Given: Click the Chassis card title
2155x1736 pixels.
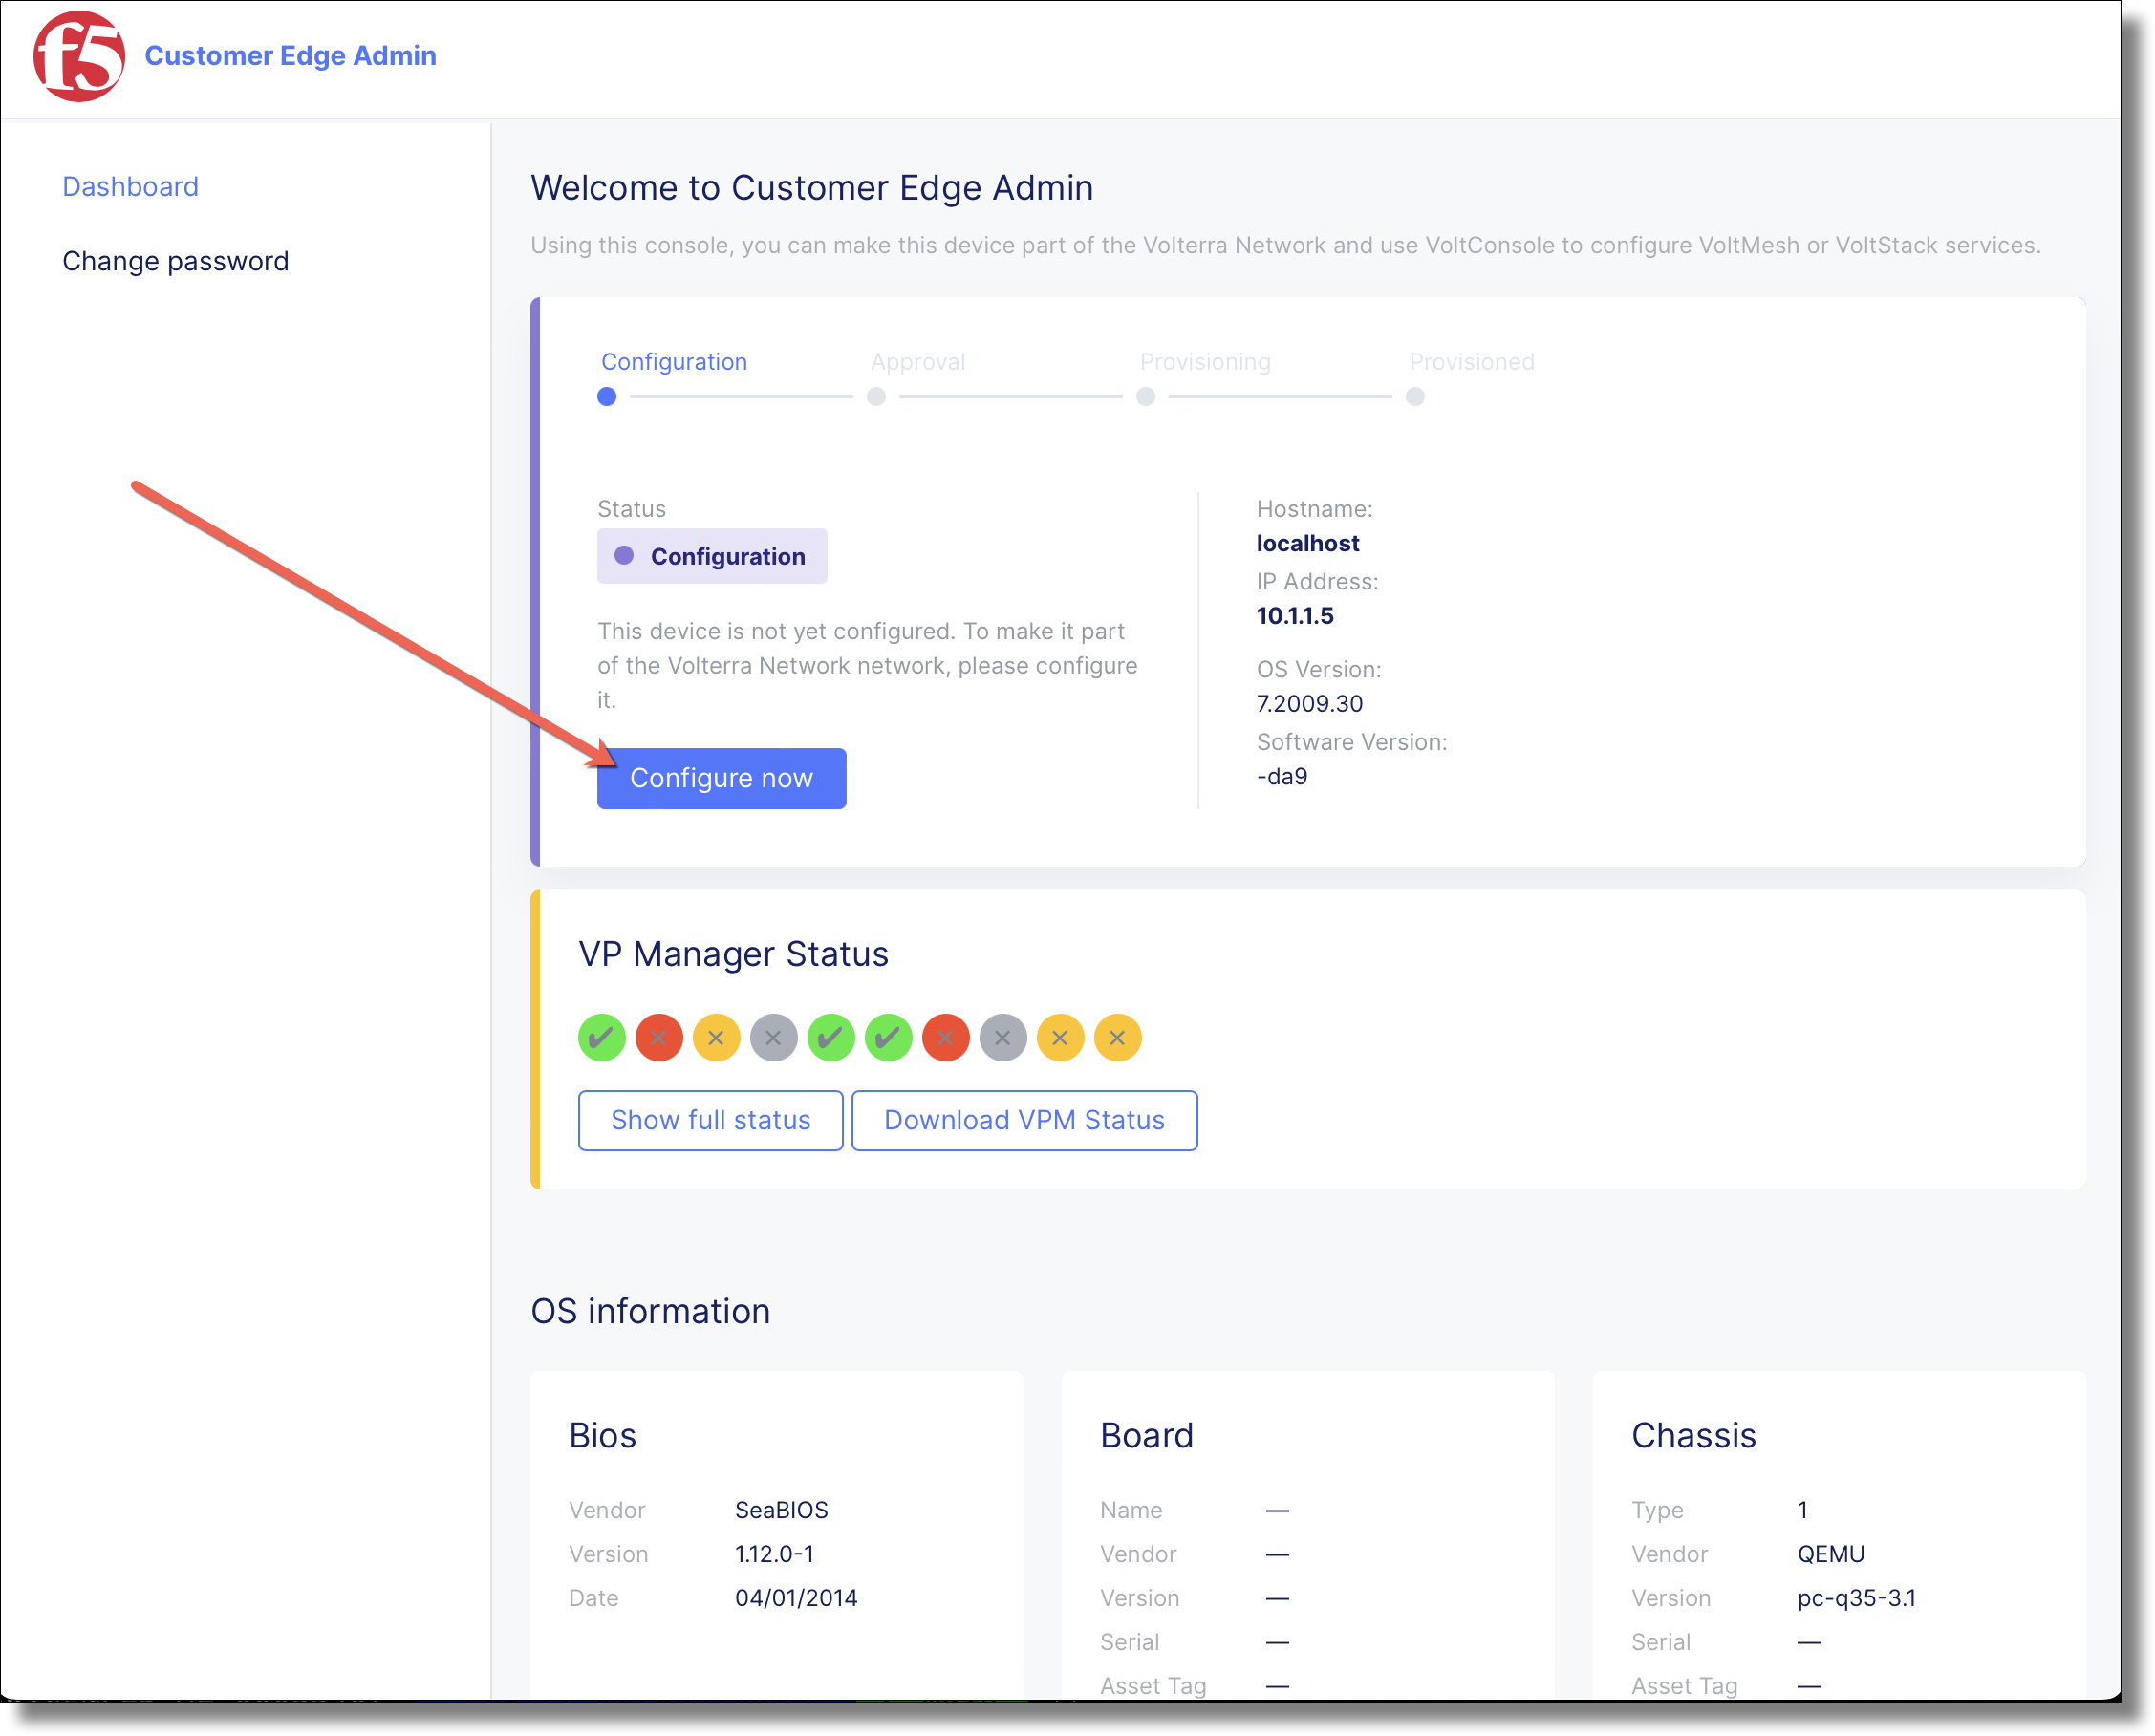Looking at the screenshot, I should [x=1694, y=1436].
